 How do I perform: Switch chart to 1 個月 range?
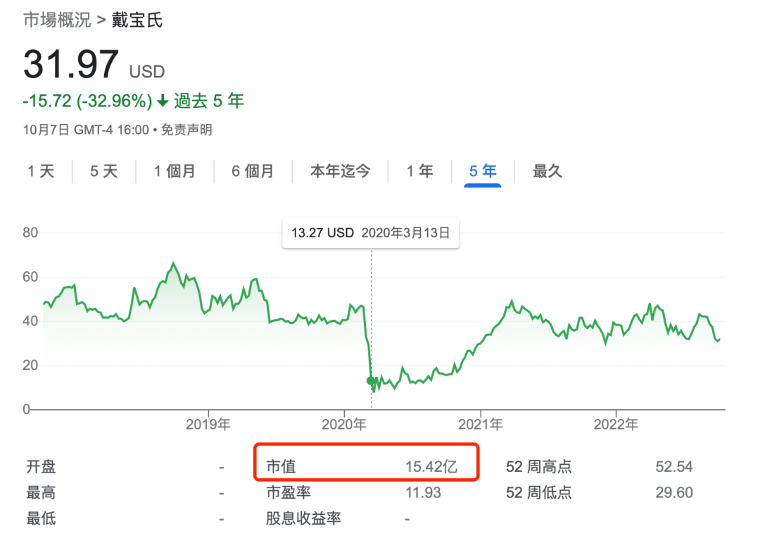[x=175, y=171]
